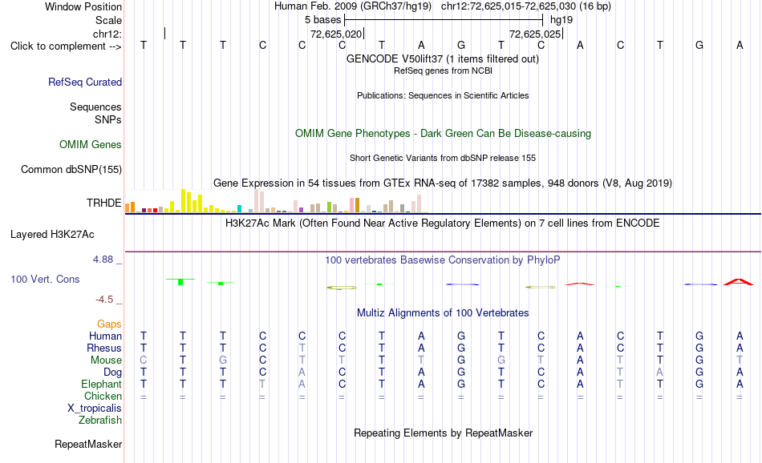Screen dimensions: 762x463
Task: Click the Gaps label in Multiz alignment
Action: pyautogui.click(x=109, y=324)
